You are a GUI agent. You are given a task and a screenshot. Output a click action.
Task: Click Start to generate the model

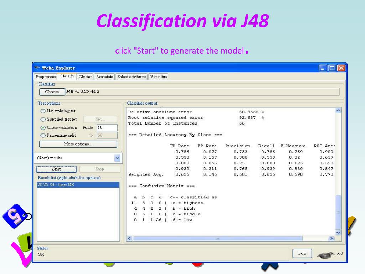[57, 169]
